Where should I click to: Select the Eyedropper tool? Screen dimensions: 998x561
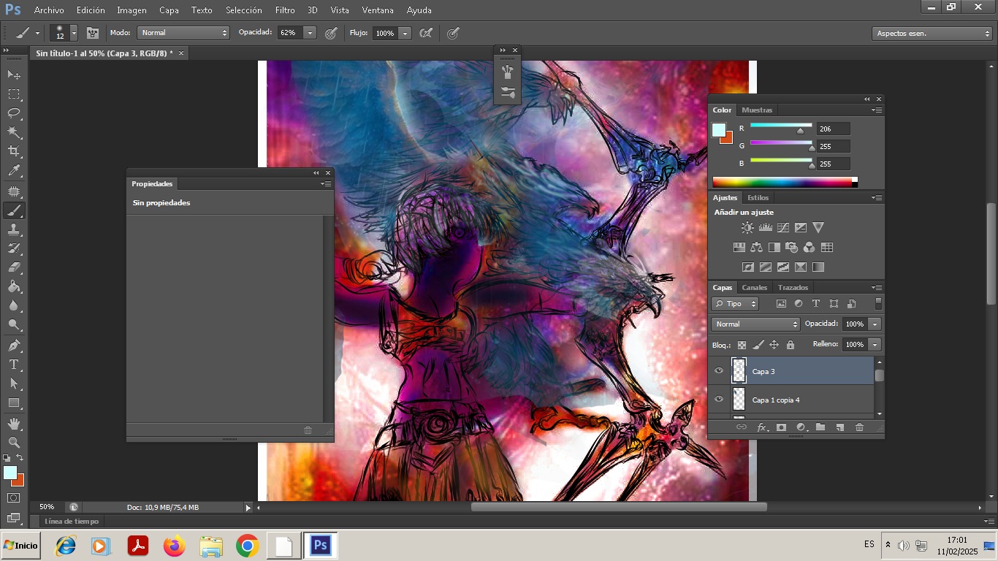14,171
